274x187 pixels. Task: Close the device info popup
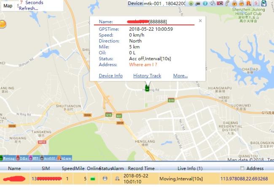(x=200, y=20)
